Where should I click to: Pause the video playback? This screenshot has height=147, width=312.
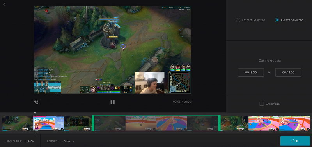point(112,102)
